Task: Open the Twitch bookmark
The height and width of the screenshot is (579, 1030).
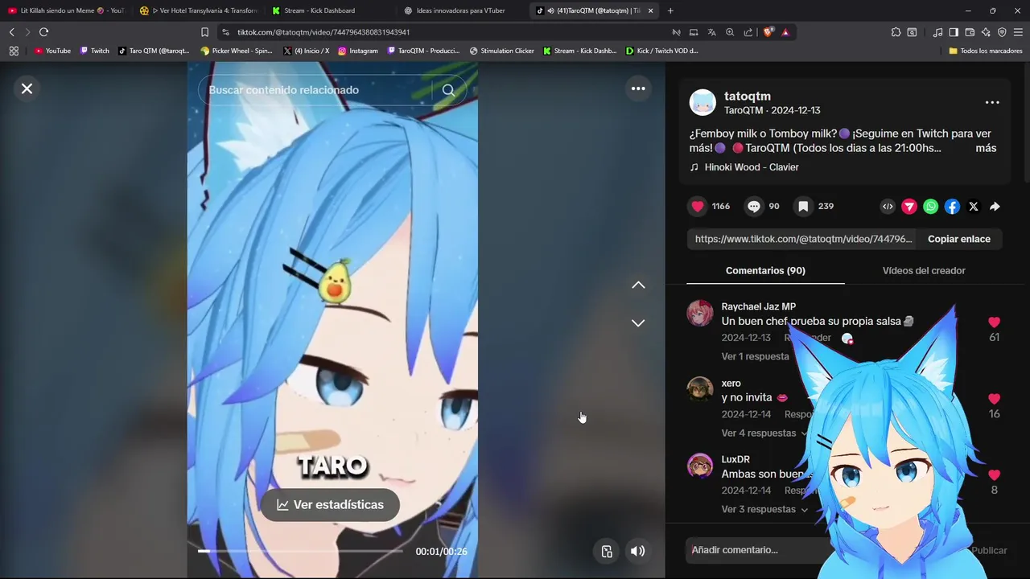Action: click(x=95, y=51)
